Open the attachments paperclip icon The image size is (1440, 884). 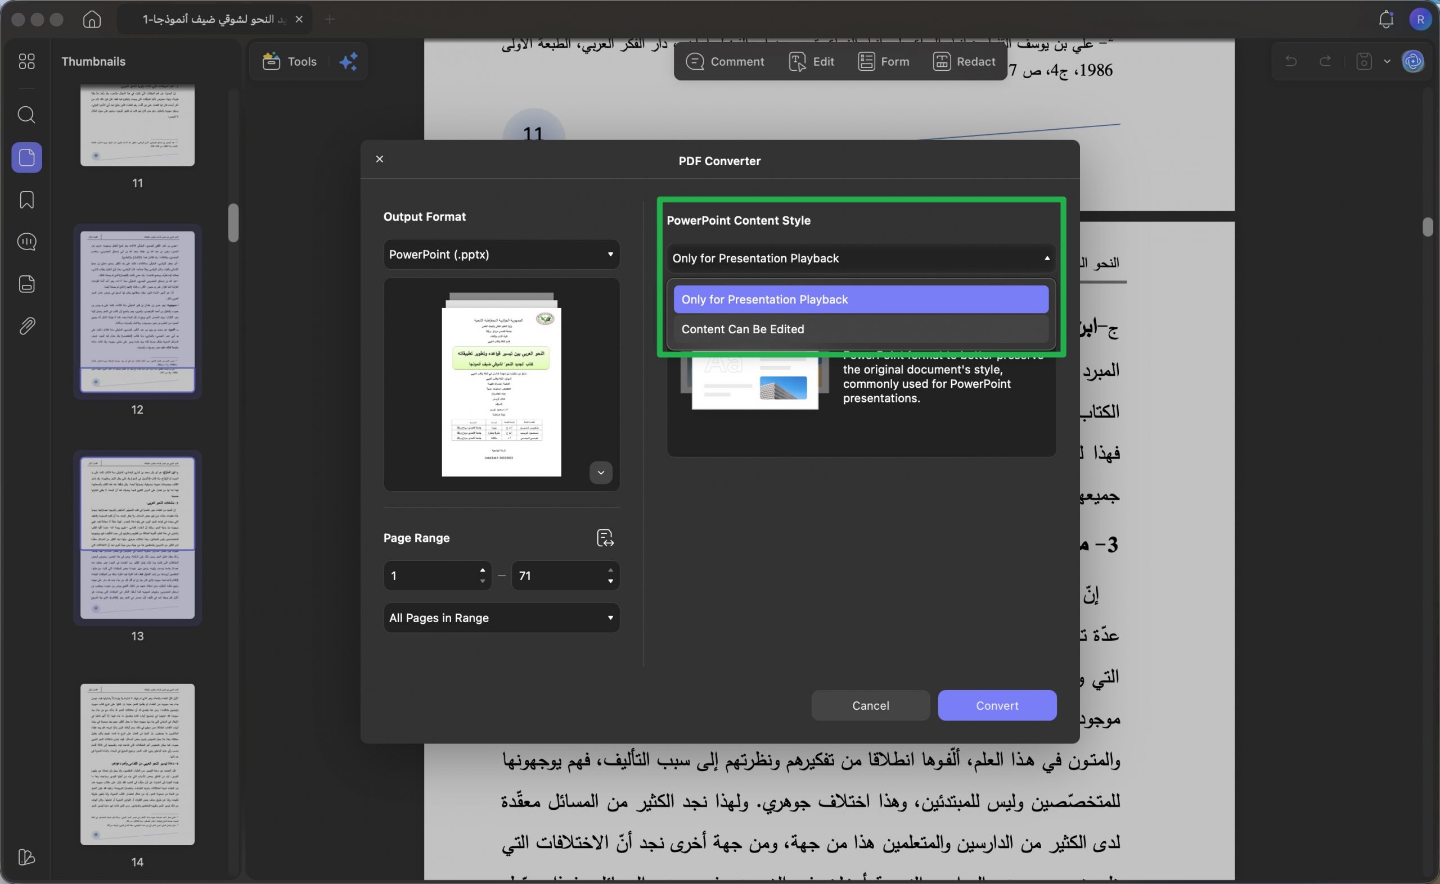point(26,327)
